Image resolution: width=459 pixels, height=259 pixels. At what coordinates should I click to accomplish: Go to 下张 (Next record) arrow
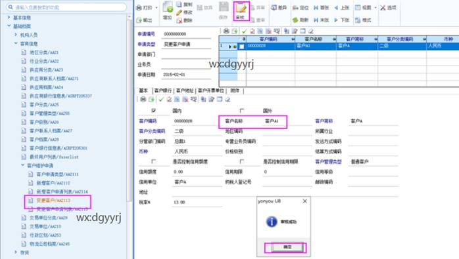click(336, 20)
